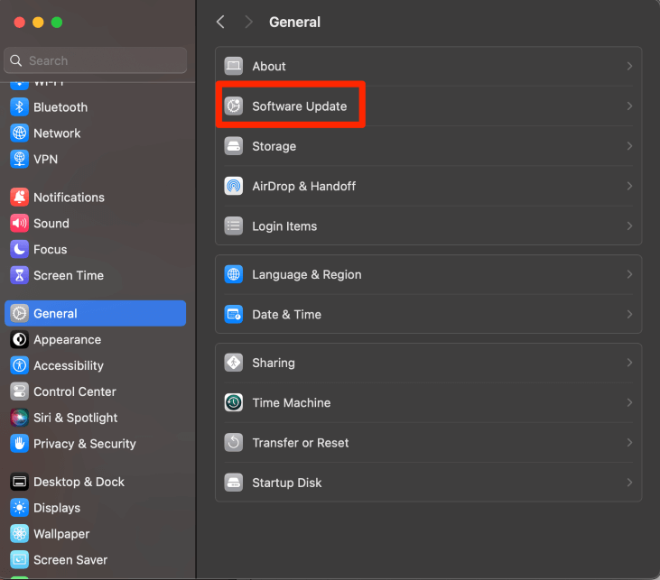Expand the About row chevron

629,67
